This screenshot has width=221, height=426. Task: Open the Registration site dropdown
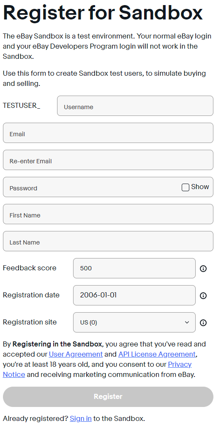(x=134, y=322)
